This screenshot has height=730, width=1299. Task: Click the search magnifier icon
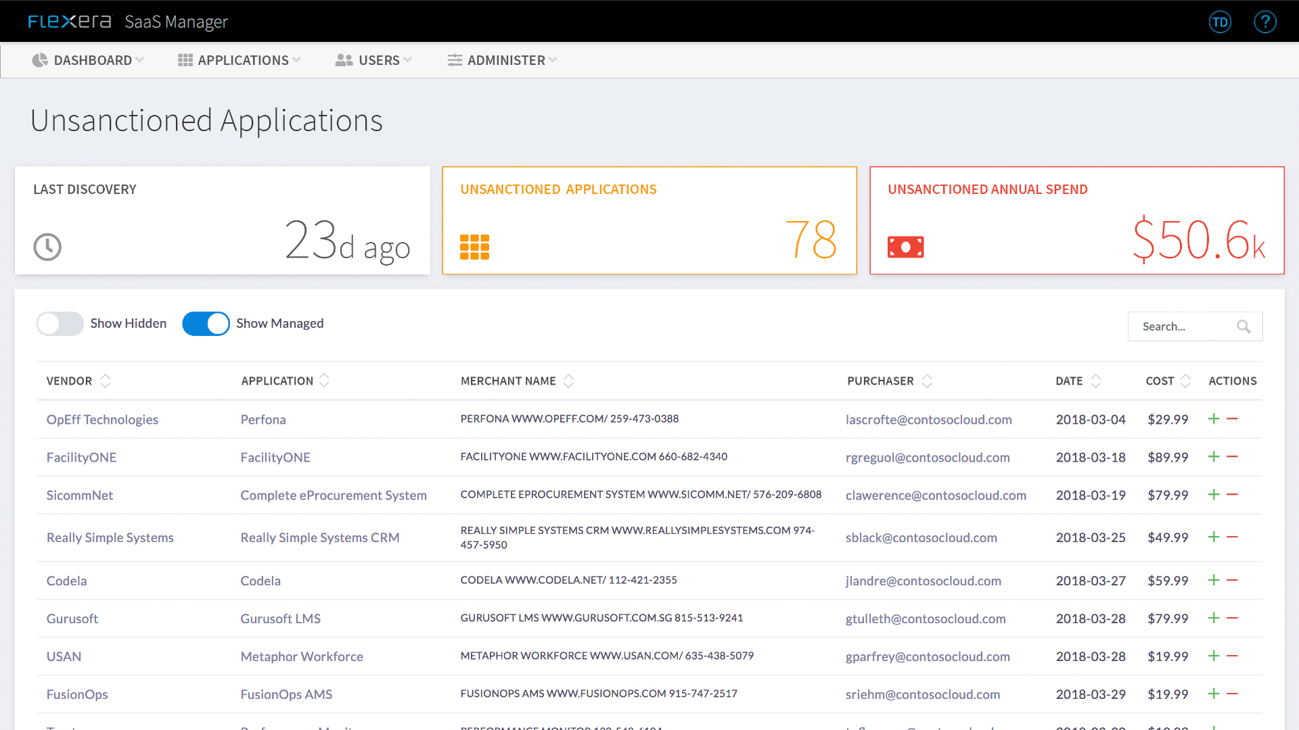tap(1244, 326)
